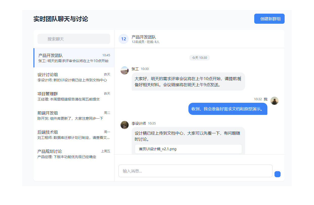314x205 pixels.
Task: Open the 后端技术组 chat
Action: pyautogui.click(x=74, y=135)
